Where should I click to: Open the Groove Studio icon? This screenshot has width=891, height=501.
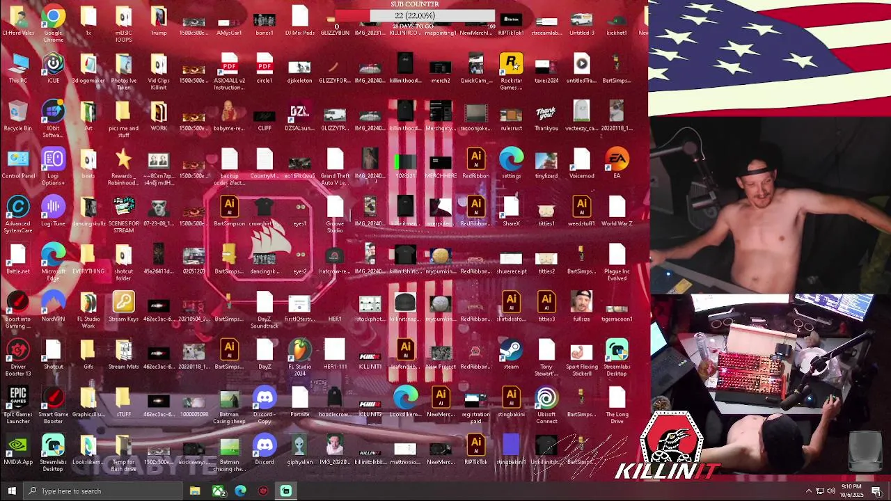335,207
